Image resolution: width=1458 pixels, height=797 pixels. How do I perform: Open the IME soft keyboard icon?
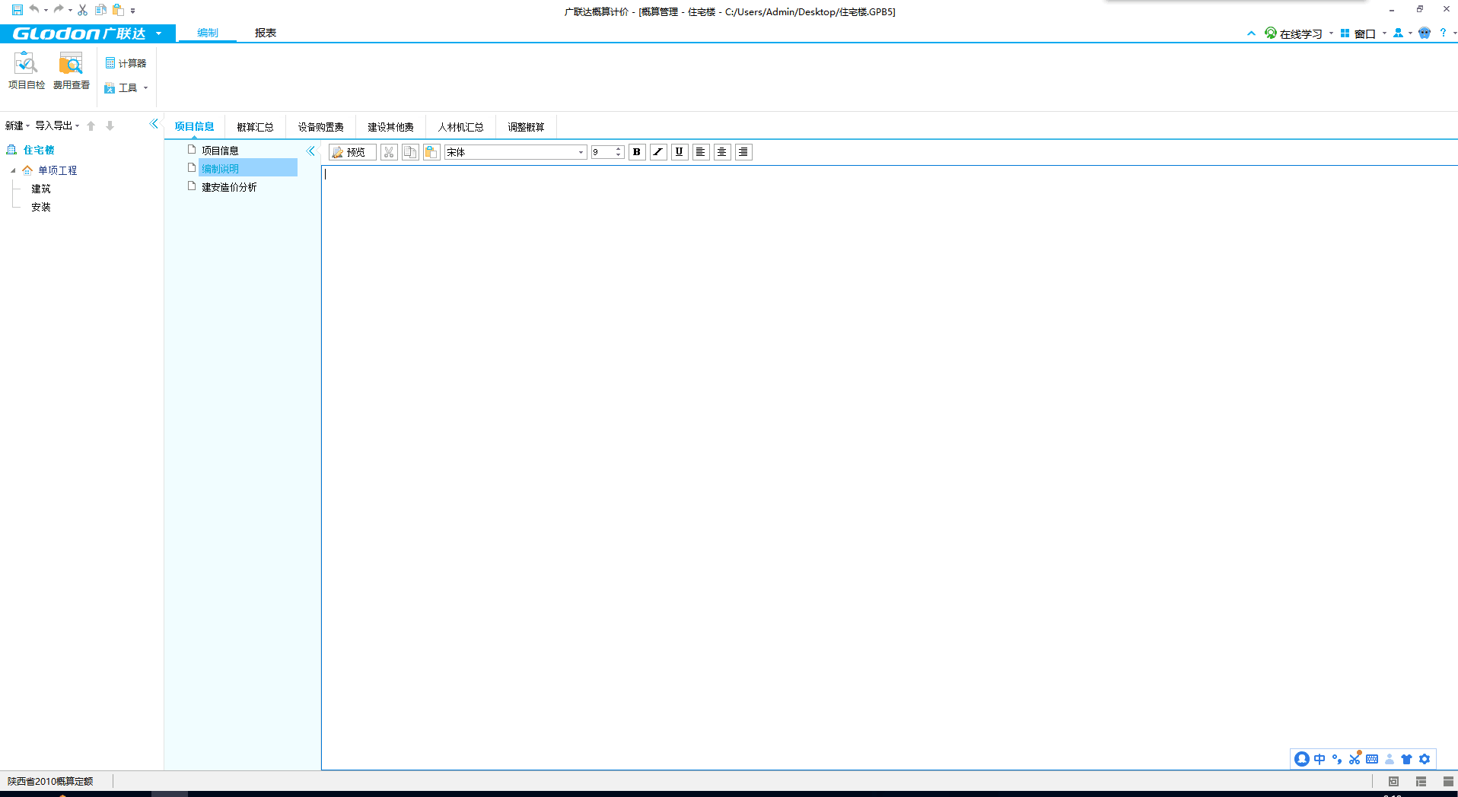(1372, 759)
